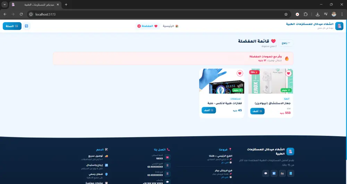This screenshot has width=347, height=184.
Task: Click the ضمان رسمي shield icon
Action: [107, 174]
